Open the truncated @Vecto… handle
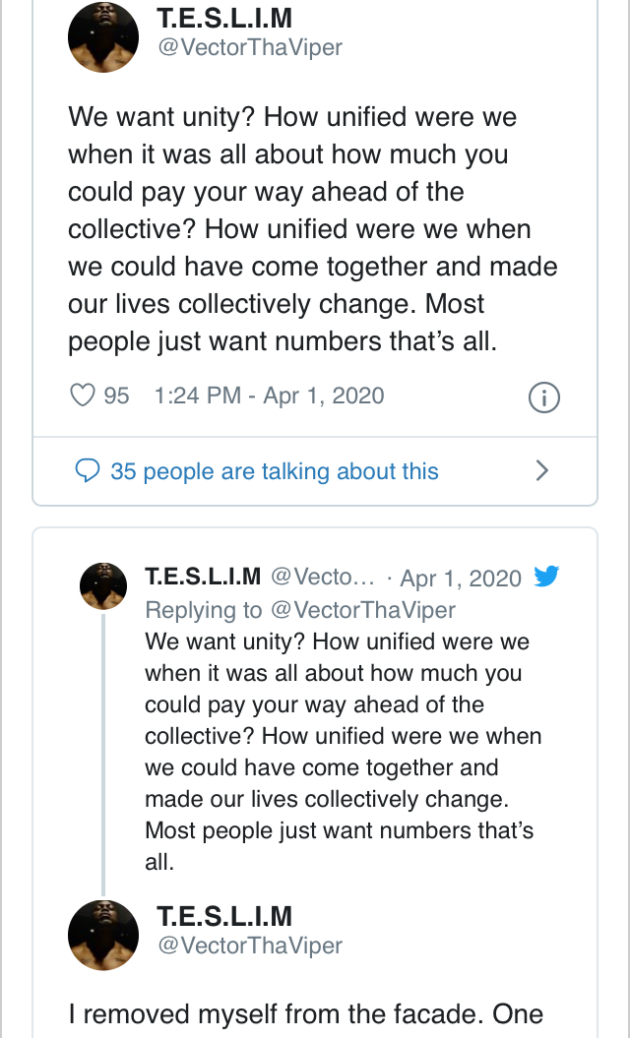 tap(323, 577)
